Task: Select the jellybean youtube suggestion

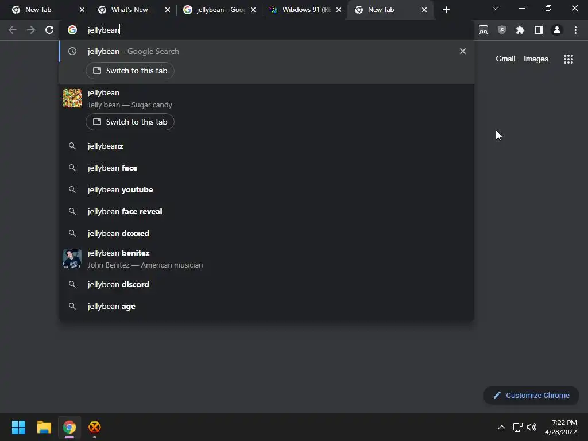Action: coord(266,189)
